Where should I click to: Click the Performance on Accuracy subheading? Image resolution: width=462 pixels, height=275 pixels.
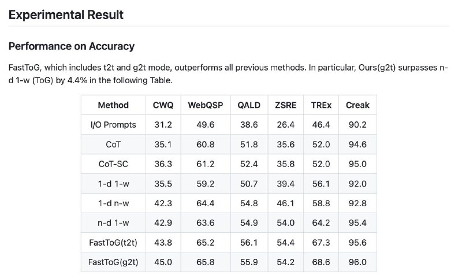pyautogui.click(x=71, y=46)
